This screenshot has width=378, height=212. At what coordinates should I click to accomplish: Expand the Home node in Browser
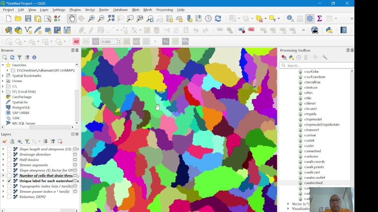click(3, 81)
